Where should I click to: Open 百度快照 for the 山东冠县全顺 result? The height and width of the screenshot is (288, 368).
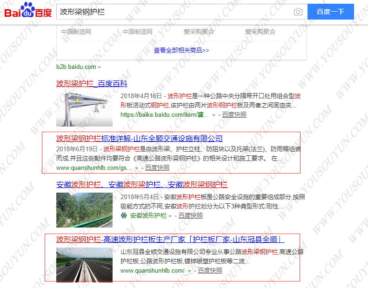coord(210,270)
